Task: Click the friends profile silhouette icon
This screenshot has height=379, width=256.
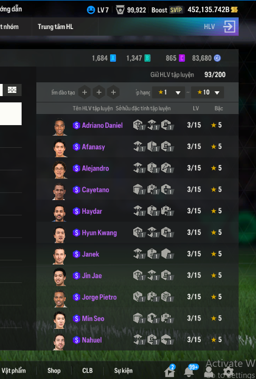Action: click(209, 372)
